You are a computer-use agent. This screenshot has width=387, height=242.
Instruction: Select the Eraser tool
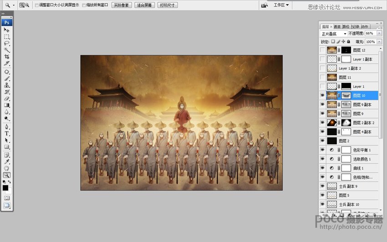[7, 98]
